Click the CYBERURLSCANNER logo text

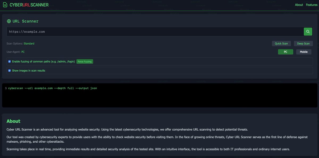click(x=29, y=5)
